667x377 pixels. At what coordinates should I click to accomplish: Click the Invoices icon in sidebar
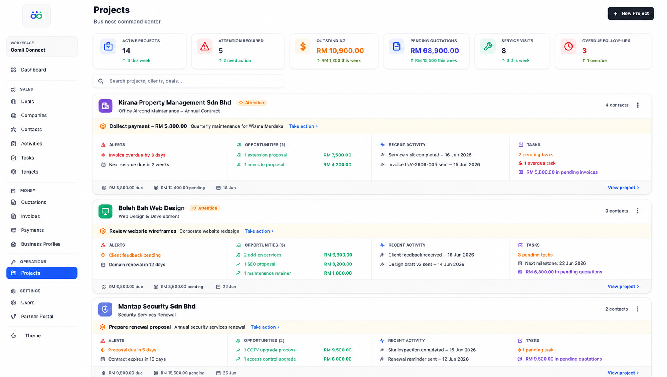[x=14, y=216]
